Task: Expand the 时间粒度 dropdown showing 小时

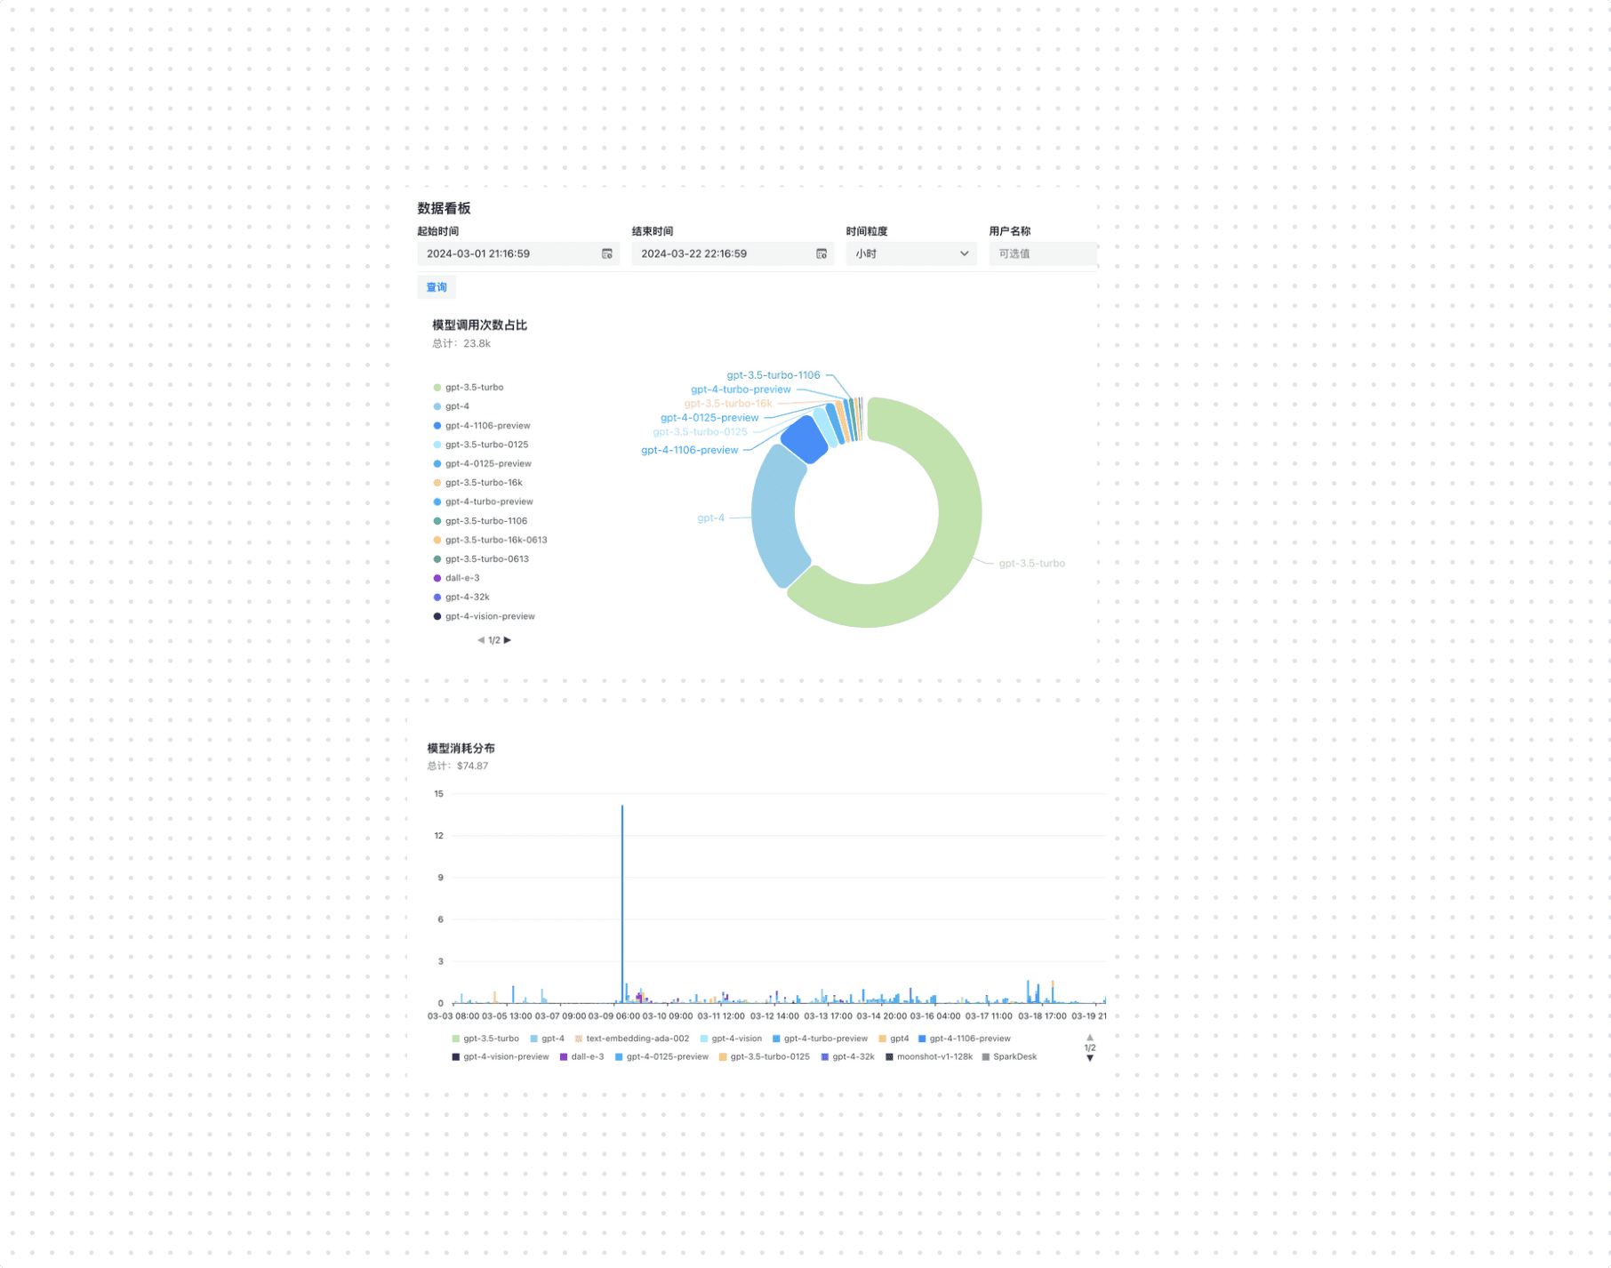Action: coord(911,254)
